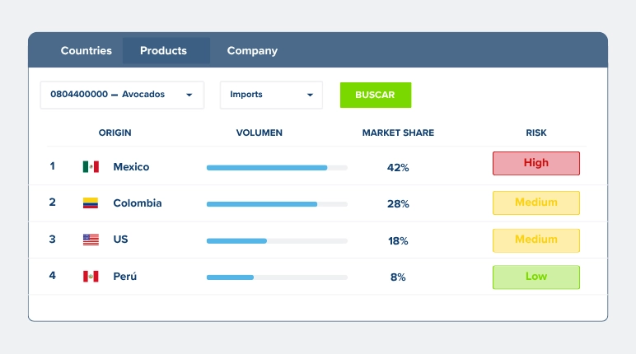Click the Perú flag icon
Viewport: 636px width, 354px height.
[x=91, y=277]
